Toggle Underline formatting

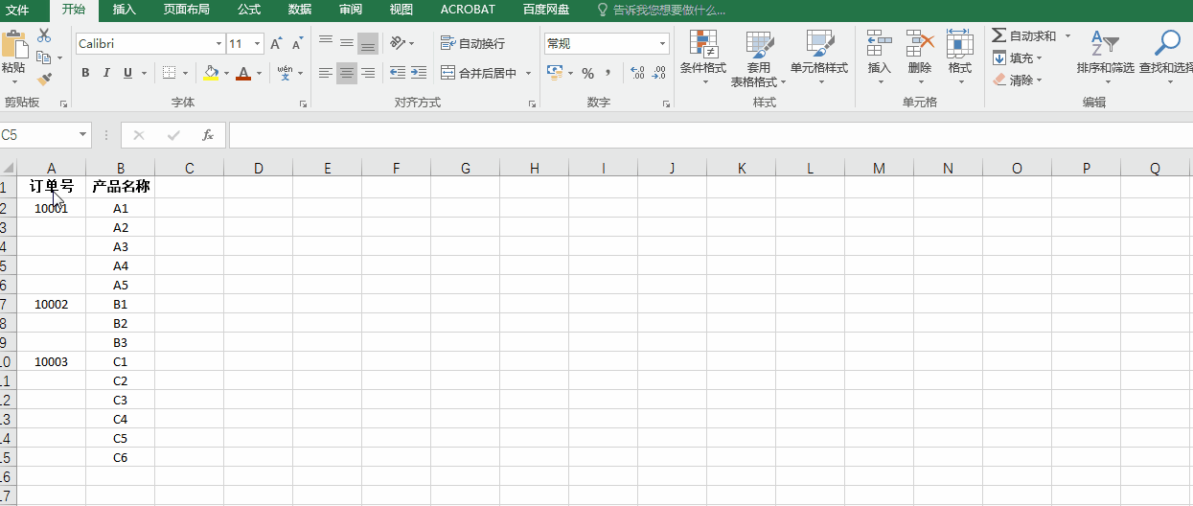[x=127, y=73]
